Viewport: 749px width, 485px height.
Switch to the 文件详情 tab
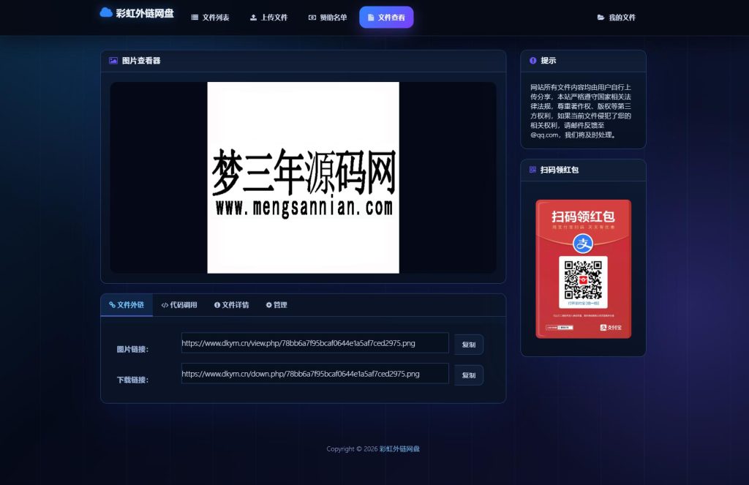tap(232, 305)
